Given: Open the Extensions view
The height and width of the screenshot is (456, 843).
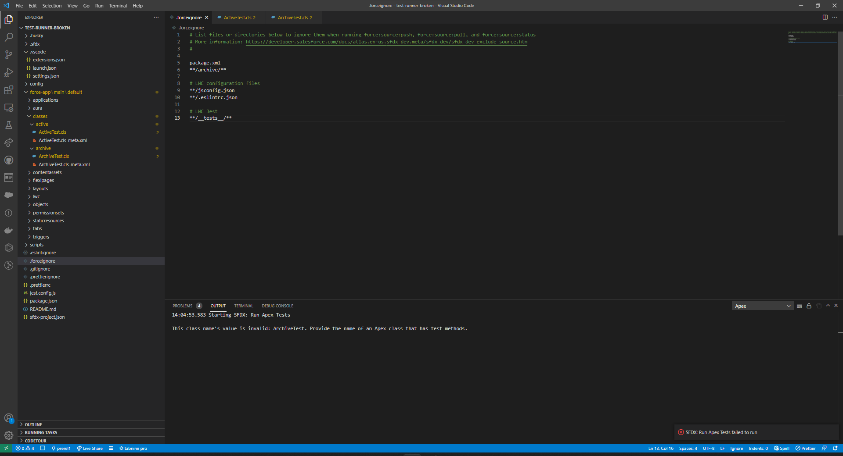Looking at the screenshot, I should coord(8,90).
